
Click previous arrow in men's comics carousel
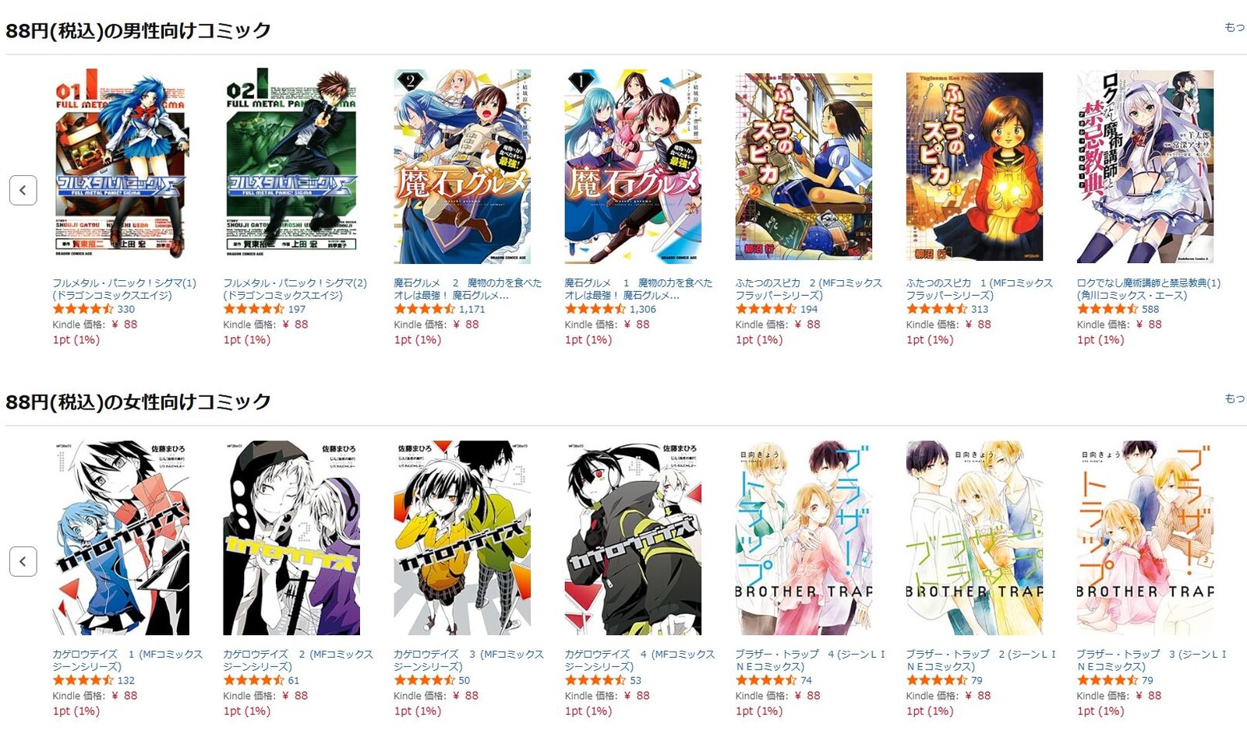[23, 190]
